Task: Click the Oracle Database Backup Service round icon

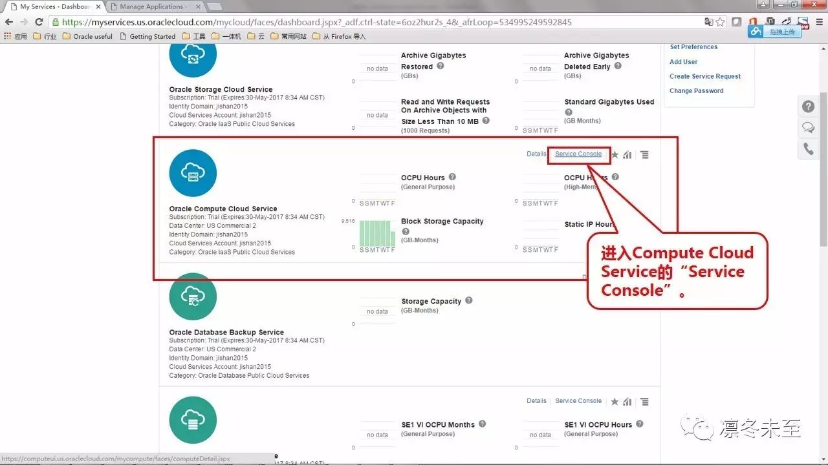Action: 193,296
